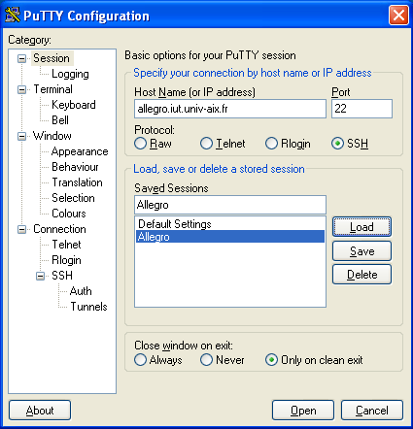Open the connection with the Open button

pos(303,411)
